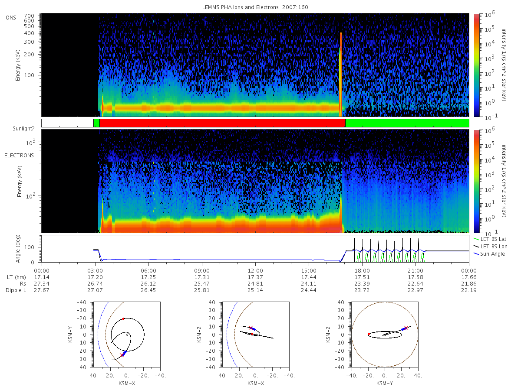Click the LT value 17.66

pyautogui.click(x=469, y=276)
